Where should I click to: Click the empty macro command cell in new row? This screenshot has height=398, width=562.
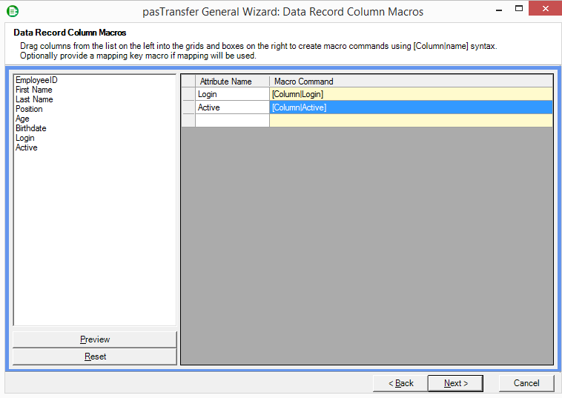pos(411,121)
